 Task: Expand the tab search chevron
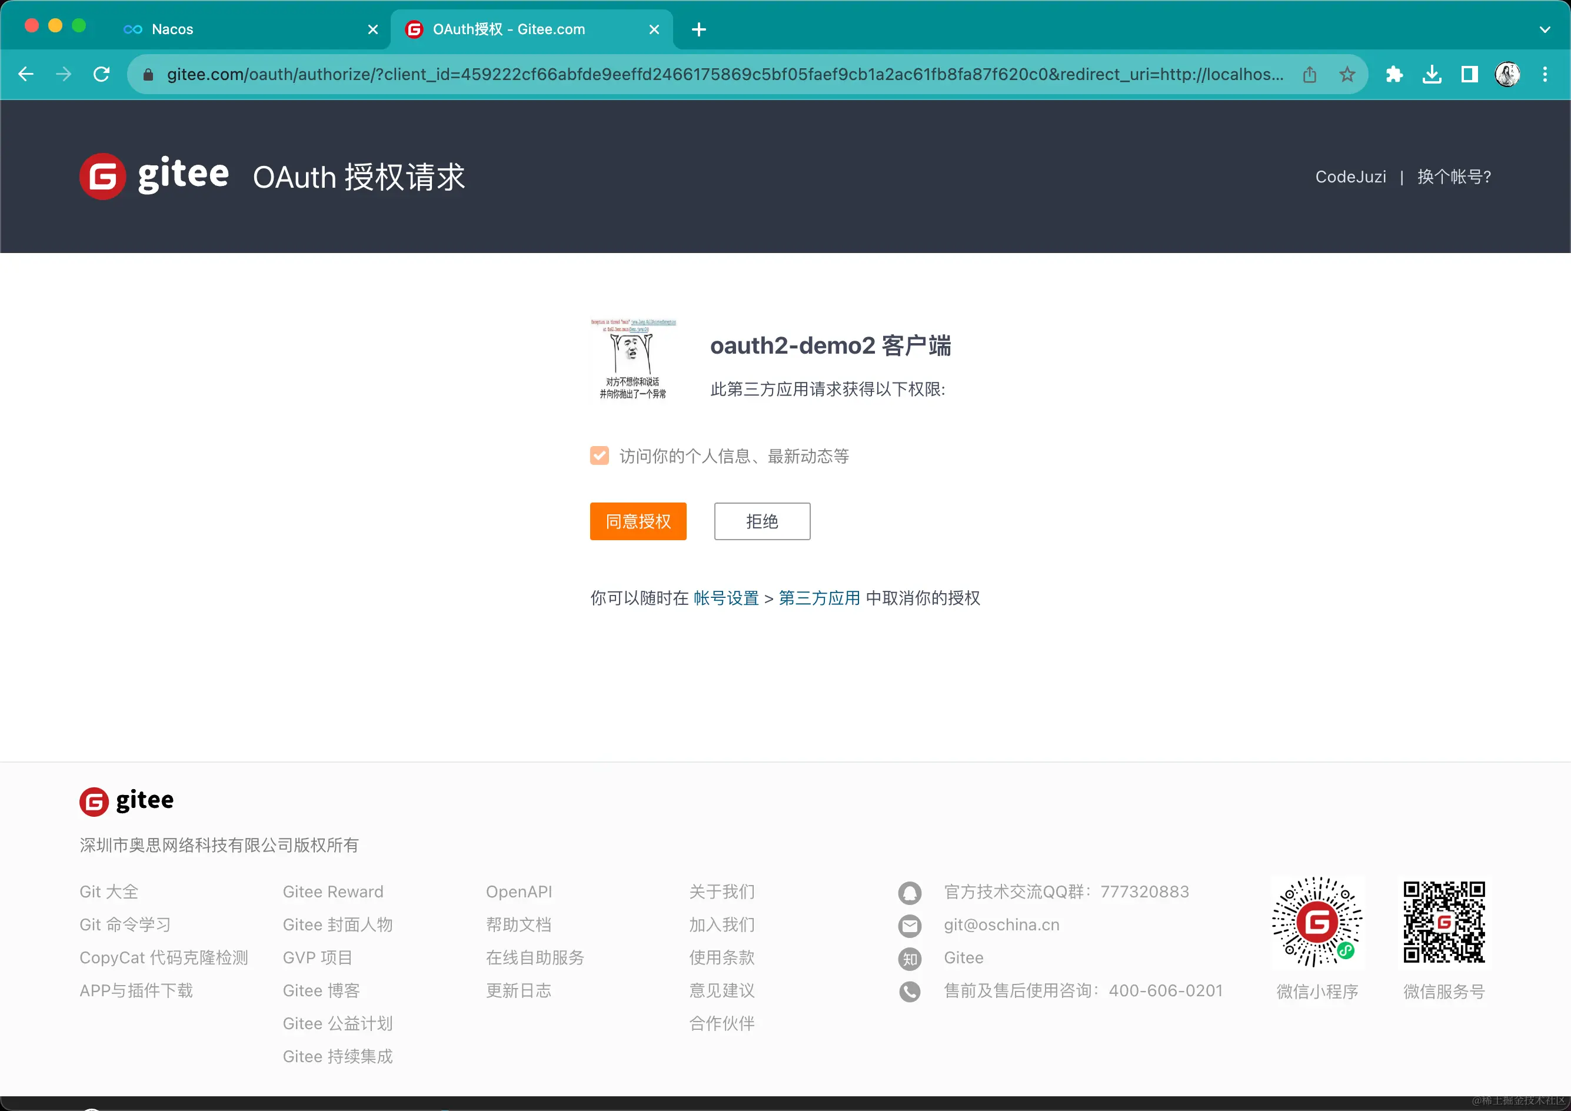[1545, 29]
